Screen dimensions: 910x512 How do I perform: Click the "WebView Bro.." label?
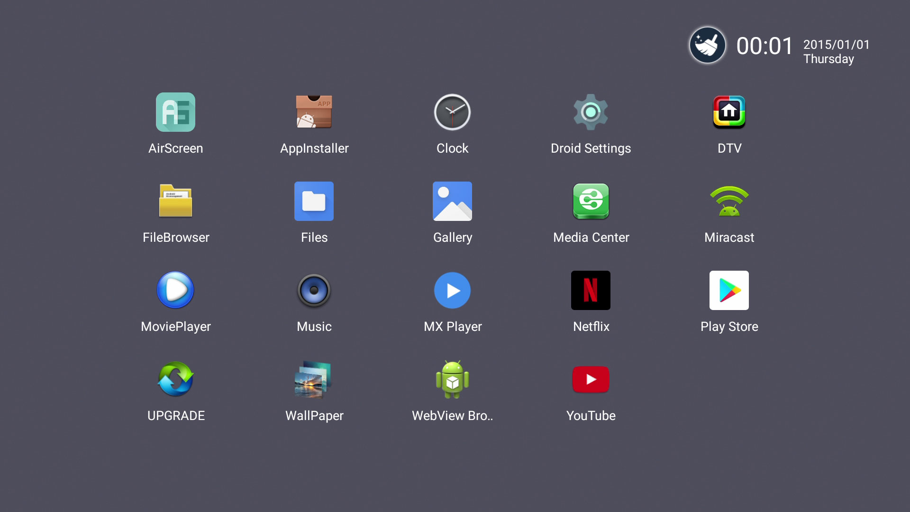452,416
